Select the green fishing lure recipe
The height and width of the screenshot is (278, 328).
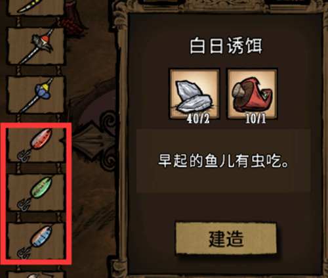click(36, 193)
